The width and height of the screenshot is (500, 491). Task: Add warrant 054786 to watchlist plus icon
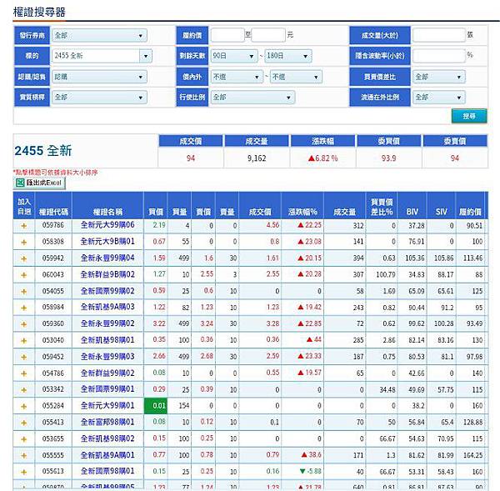tap(24, 373)
